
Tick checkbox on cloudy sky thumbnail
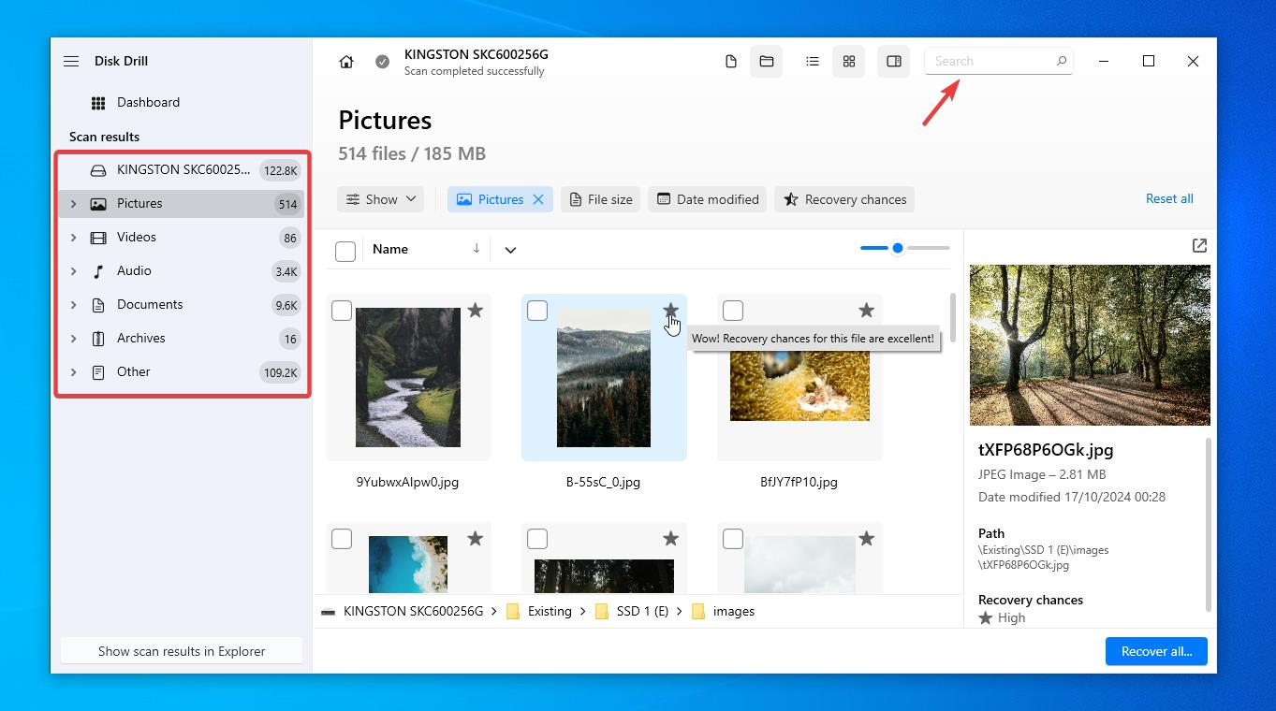733,539
